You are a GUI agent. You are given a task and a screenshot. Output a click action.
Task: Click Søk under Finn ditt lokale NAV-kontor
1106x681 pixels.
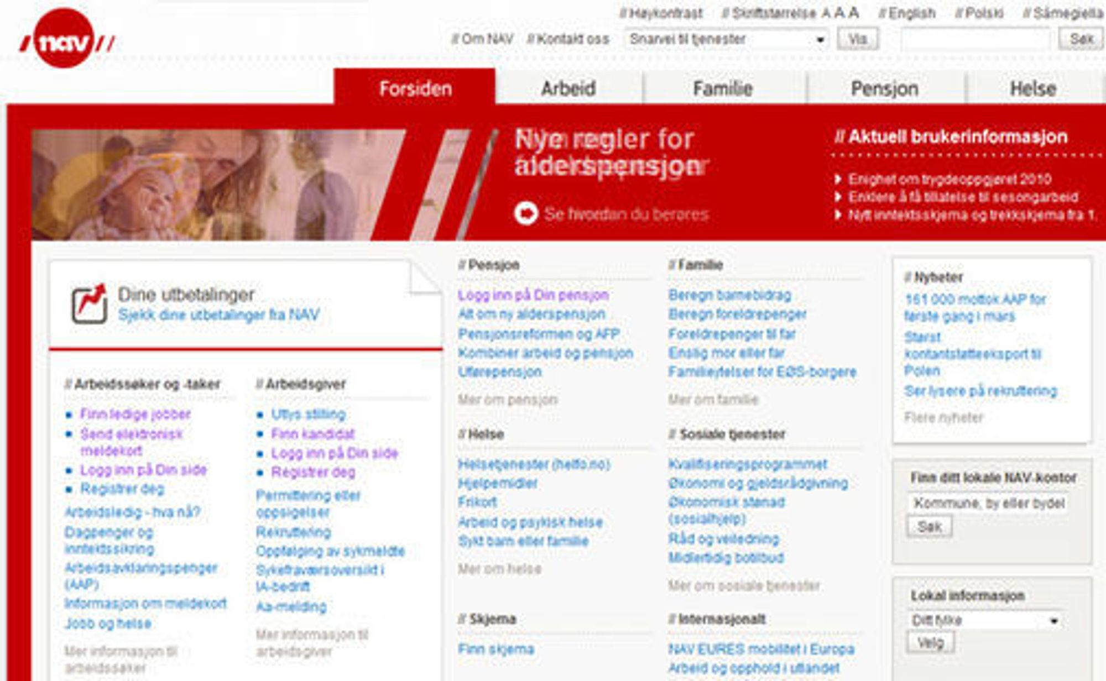(x=930, y=526)
